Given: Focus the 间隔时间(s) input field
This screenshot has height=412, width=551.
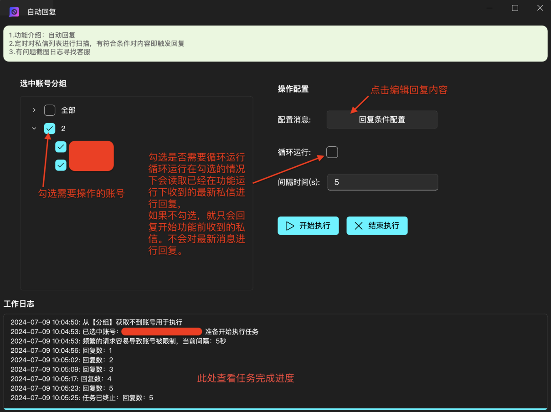Looking at the screenshot, I should tap(382, 182).
